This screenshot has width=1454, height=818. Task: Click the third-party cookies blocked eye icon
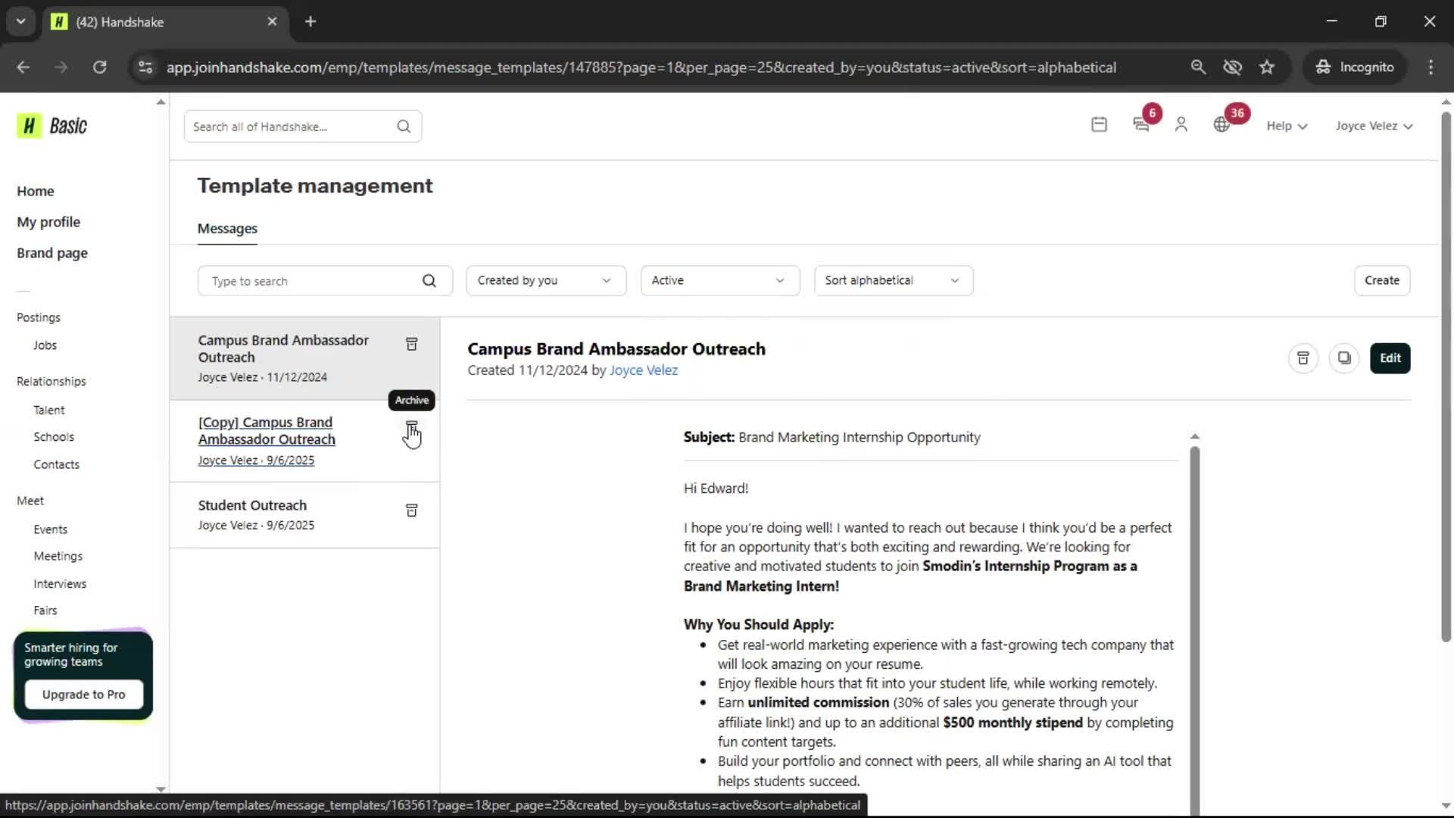(1232, 67)
